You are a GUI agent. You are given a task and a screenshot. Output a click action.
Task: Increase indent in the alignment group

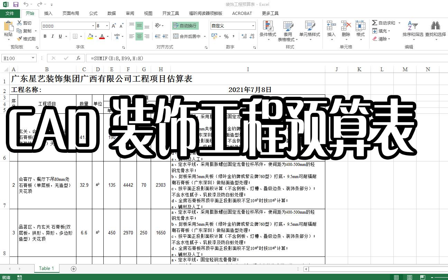pyautogui.click(x=166, y=36)
